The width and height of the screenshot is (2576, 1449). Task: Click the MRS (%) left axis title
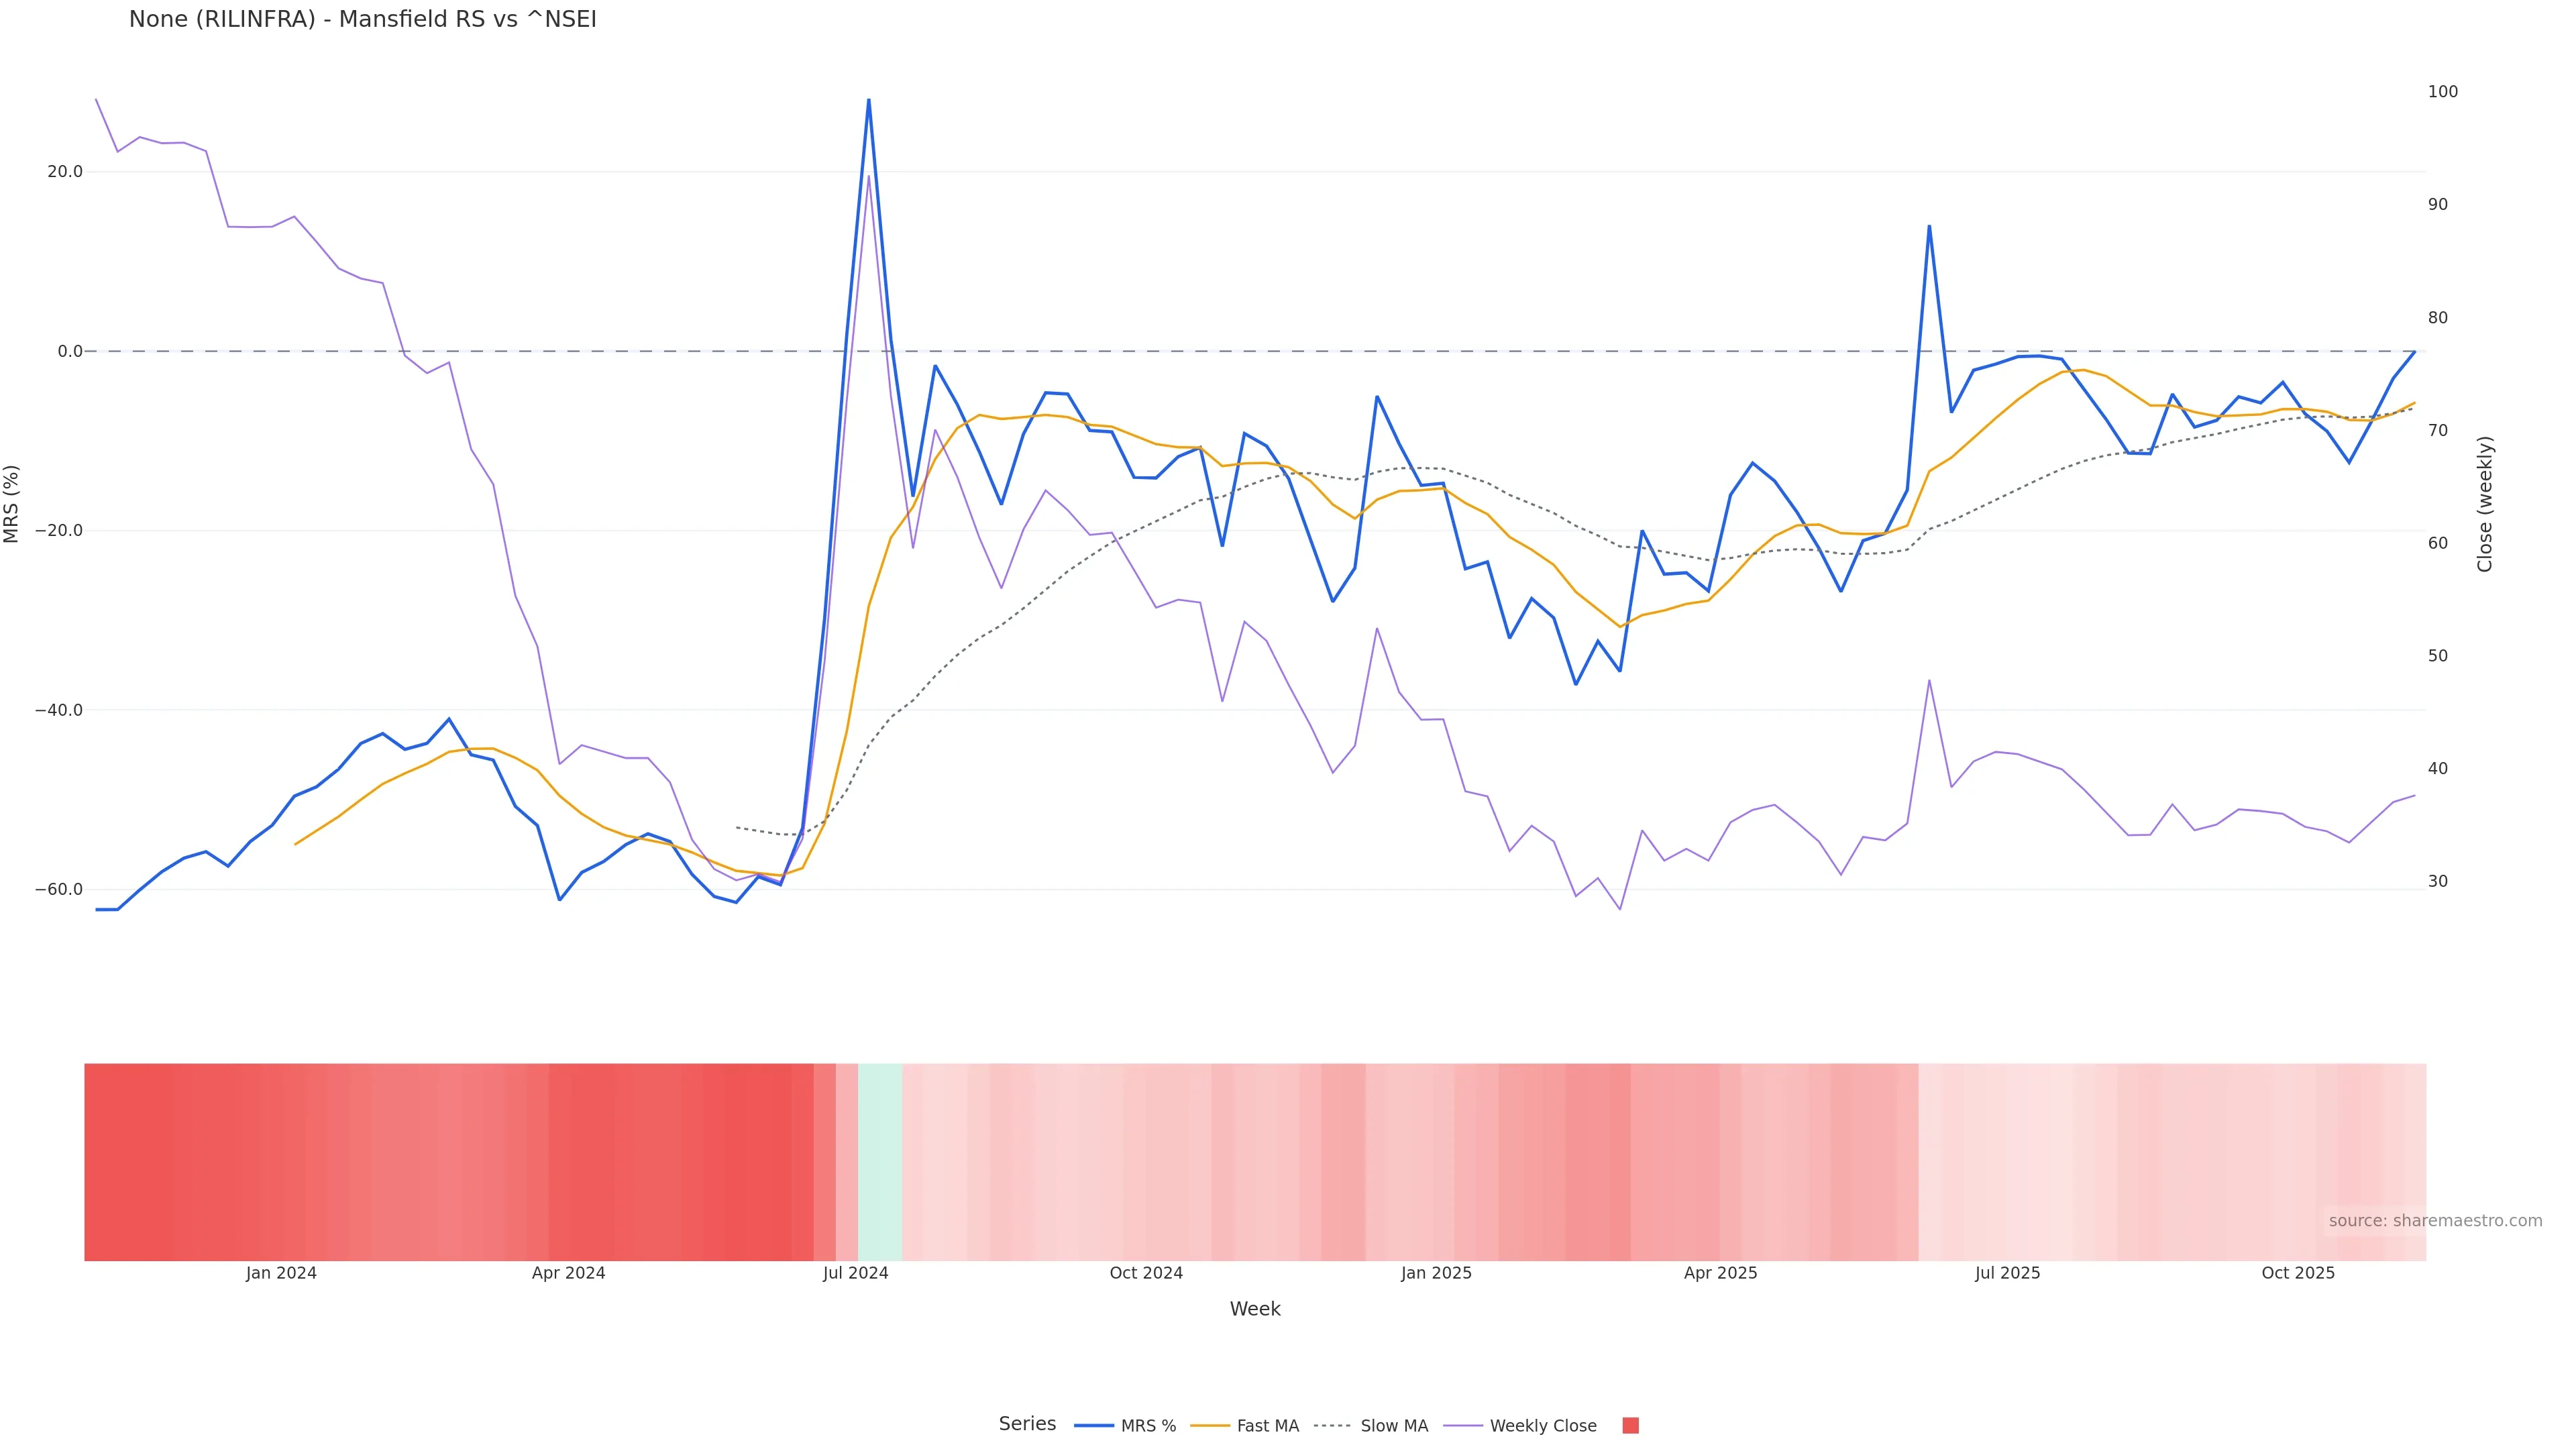click(x=12, y=504)
